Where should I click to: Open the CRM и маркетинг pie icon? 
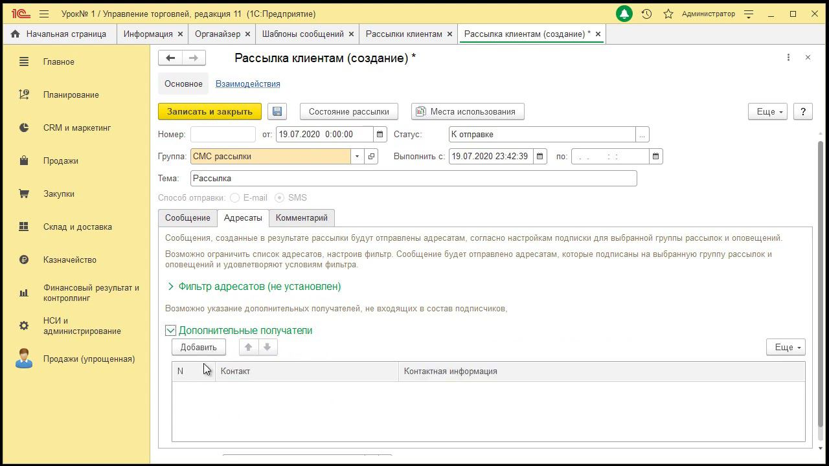[24, 128]
